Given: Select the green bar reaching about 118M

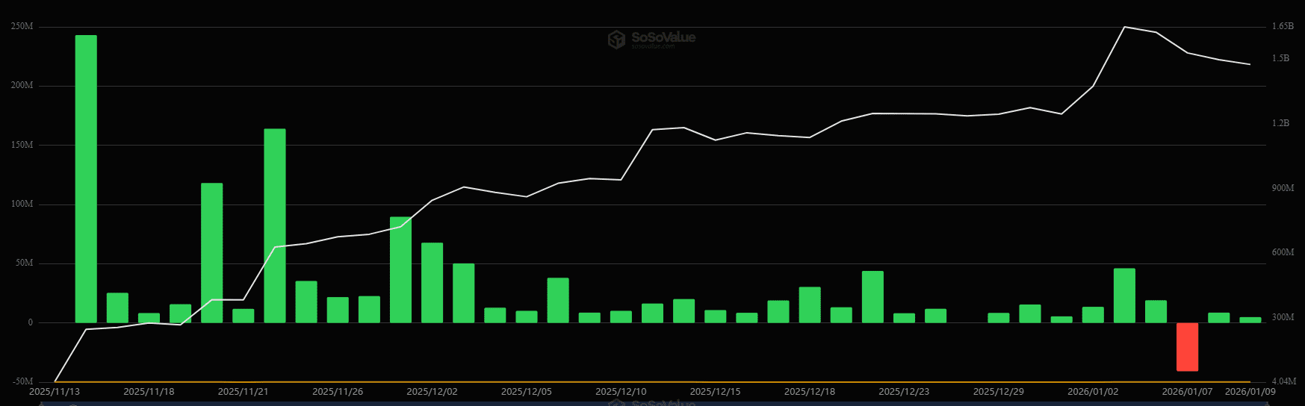Looking at the screenshot, I should tap(211, 252).
